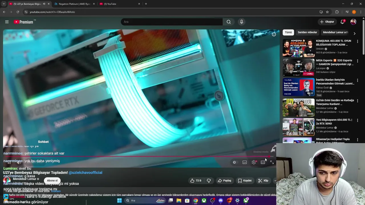Mute the playing tab's speaker icon

point(44,4)
